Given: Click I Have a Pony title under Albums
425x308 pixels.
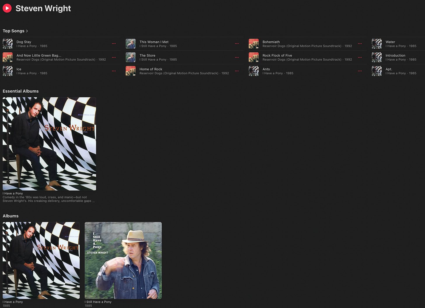Looking at the screenshot, I should click(x=13, y=302).
